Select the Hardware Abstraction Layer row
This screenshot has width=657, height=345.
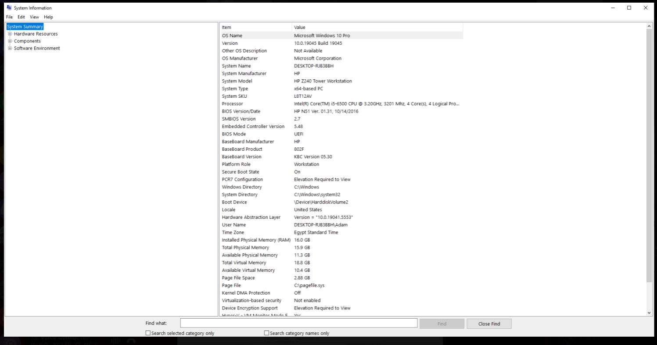[341, 217]
